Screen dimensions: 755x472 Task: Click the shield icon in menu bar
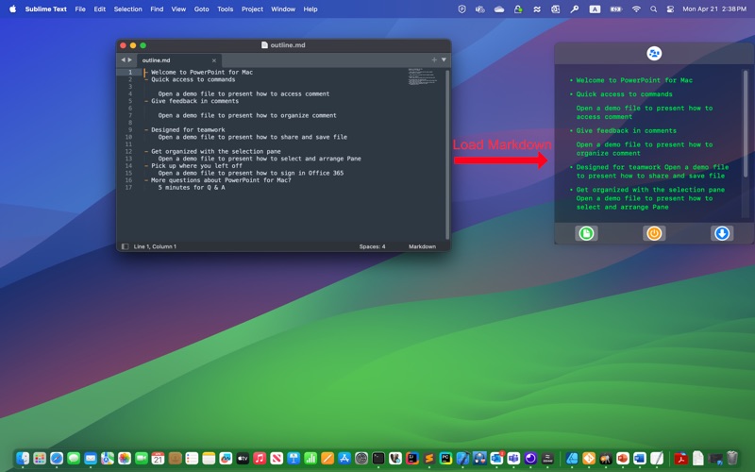(461, 9)
